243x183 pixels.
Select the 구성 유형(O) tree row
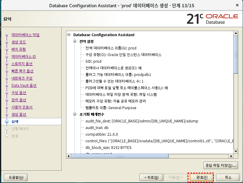[x=123, y=55]
